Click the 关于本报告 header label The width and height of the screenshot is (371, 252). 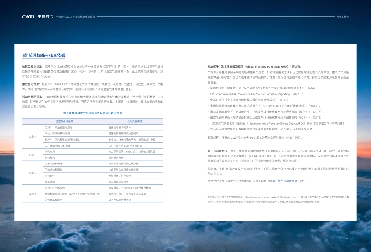point(342,17)
